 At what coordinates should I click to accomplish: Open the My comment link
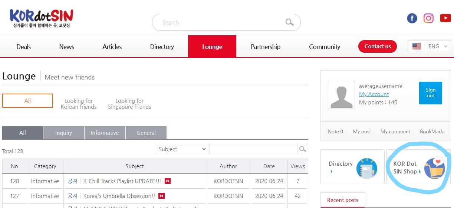point(395,131)
